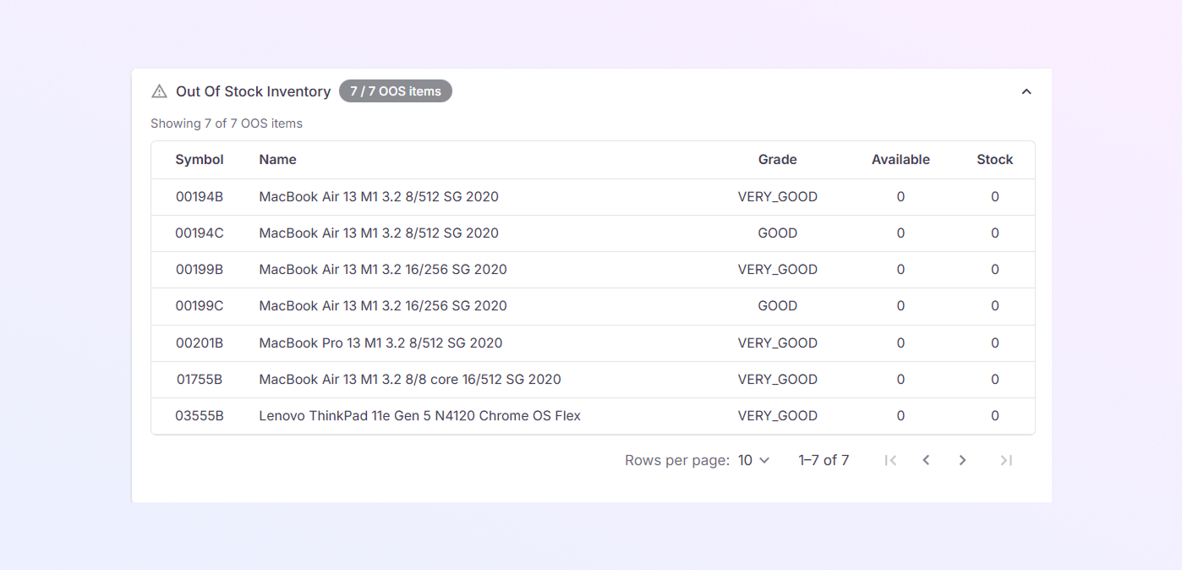Screen dimensions: 1182x570
Task: Click the warning triangle icon beside Out Of Stock Inventory
Action: 159,91
